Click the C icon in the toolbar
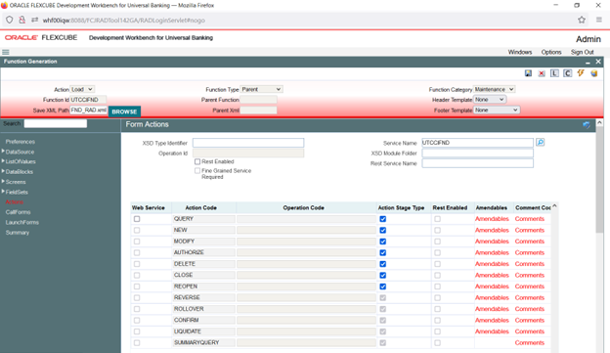Screen dimensions: 610x353 pyautogui.click(x=568, y=73)
